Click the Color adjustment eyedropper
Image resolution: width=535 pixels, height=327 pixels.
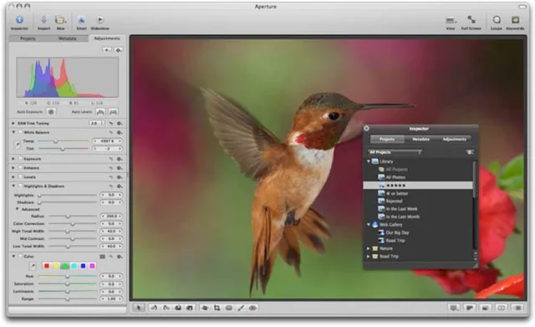coord(33,266)
